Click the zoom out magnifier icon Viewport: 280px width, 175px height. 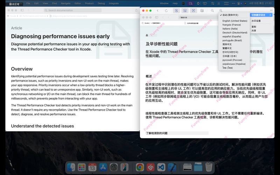pyautogui.click(x=212, y=11)
